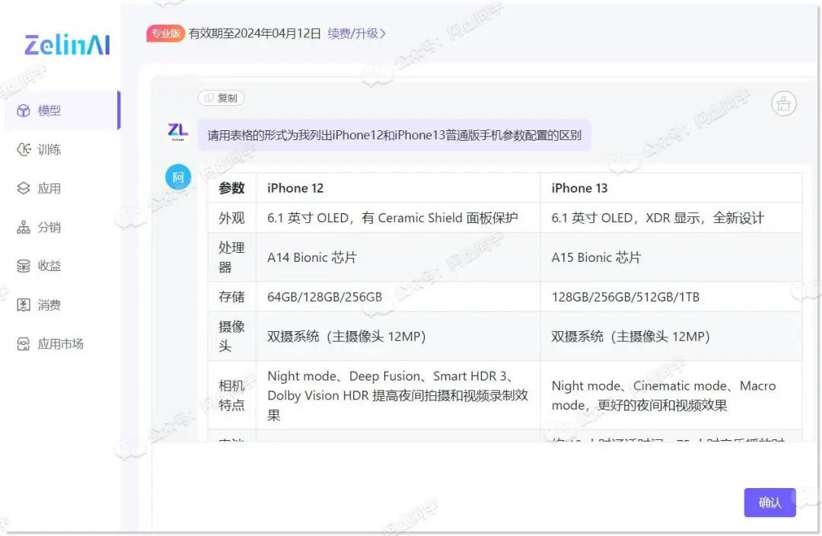Click the clear chat broom icon

(x=784, y=104)
